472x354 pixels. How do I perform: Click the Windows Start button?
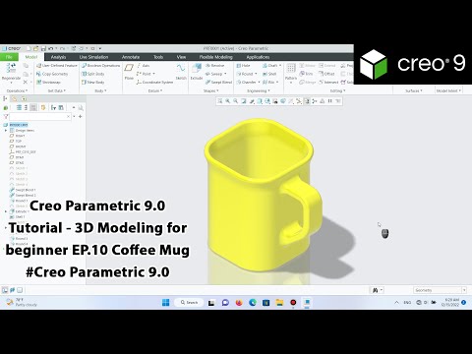[166, 303]
